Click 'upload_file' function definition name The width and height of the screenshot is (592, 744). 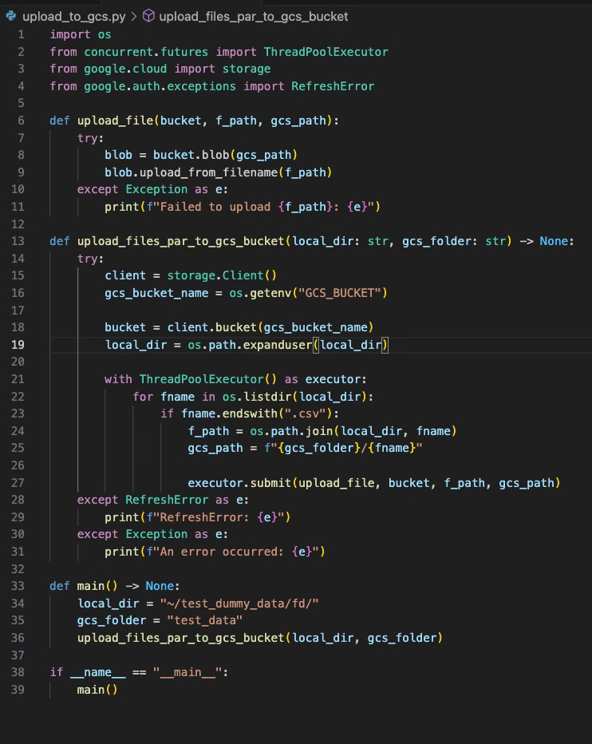[115, 121]
